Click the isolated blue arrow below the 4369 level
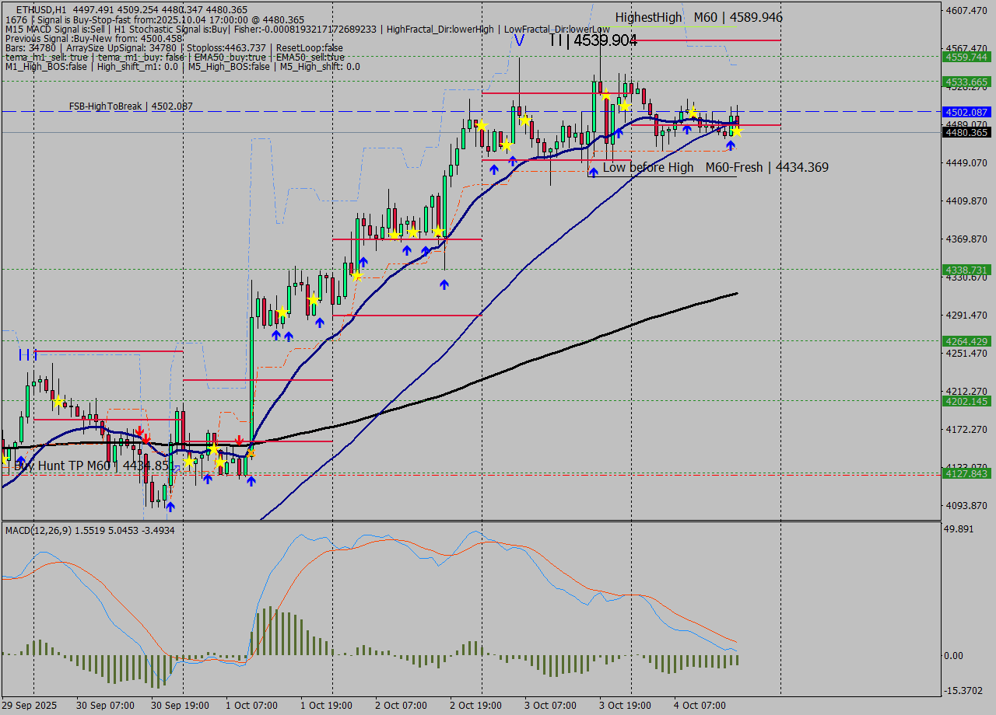Screen dimensions: 996x715 click(444, 284)
